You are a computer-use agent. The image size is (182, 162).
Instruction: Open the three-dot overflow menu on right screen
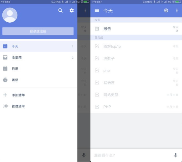tap(177, 10)
